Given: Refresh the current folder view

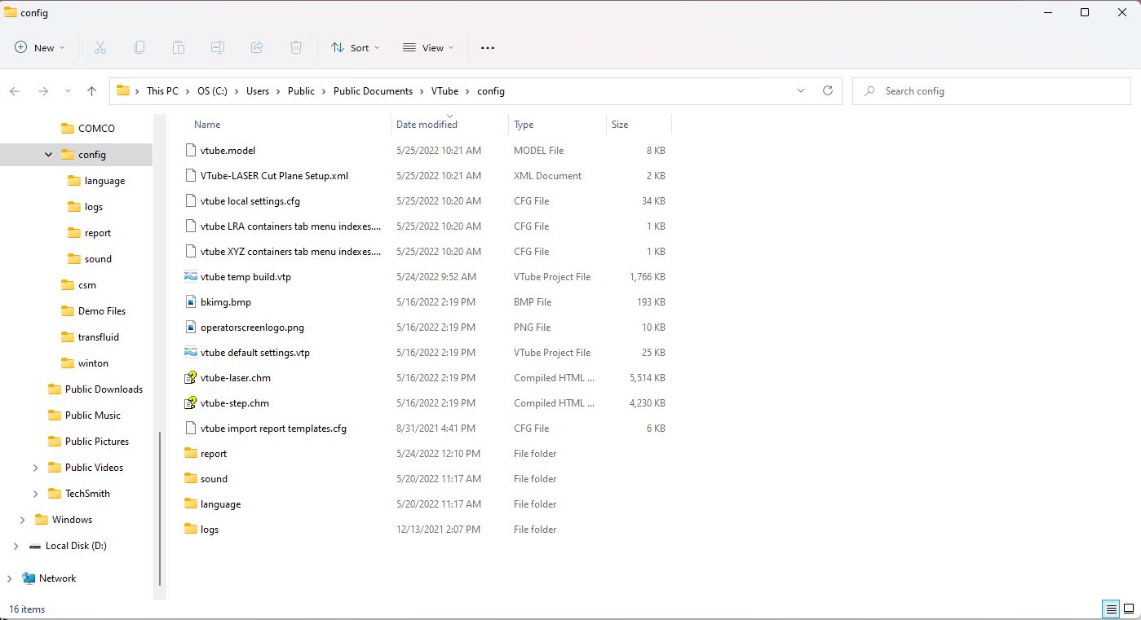Looking at the screenshot, I should (x=828, y=91).
